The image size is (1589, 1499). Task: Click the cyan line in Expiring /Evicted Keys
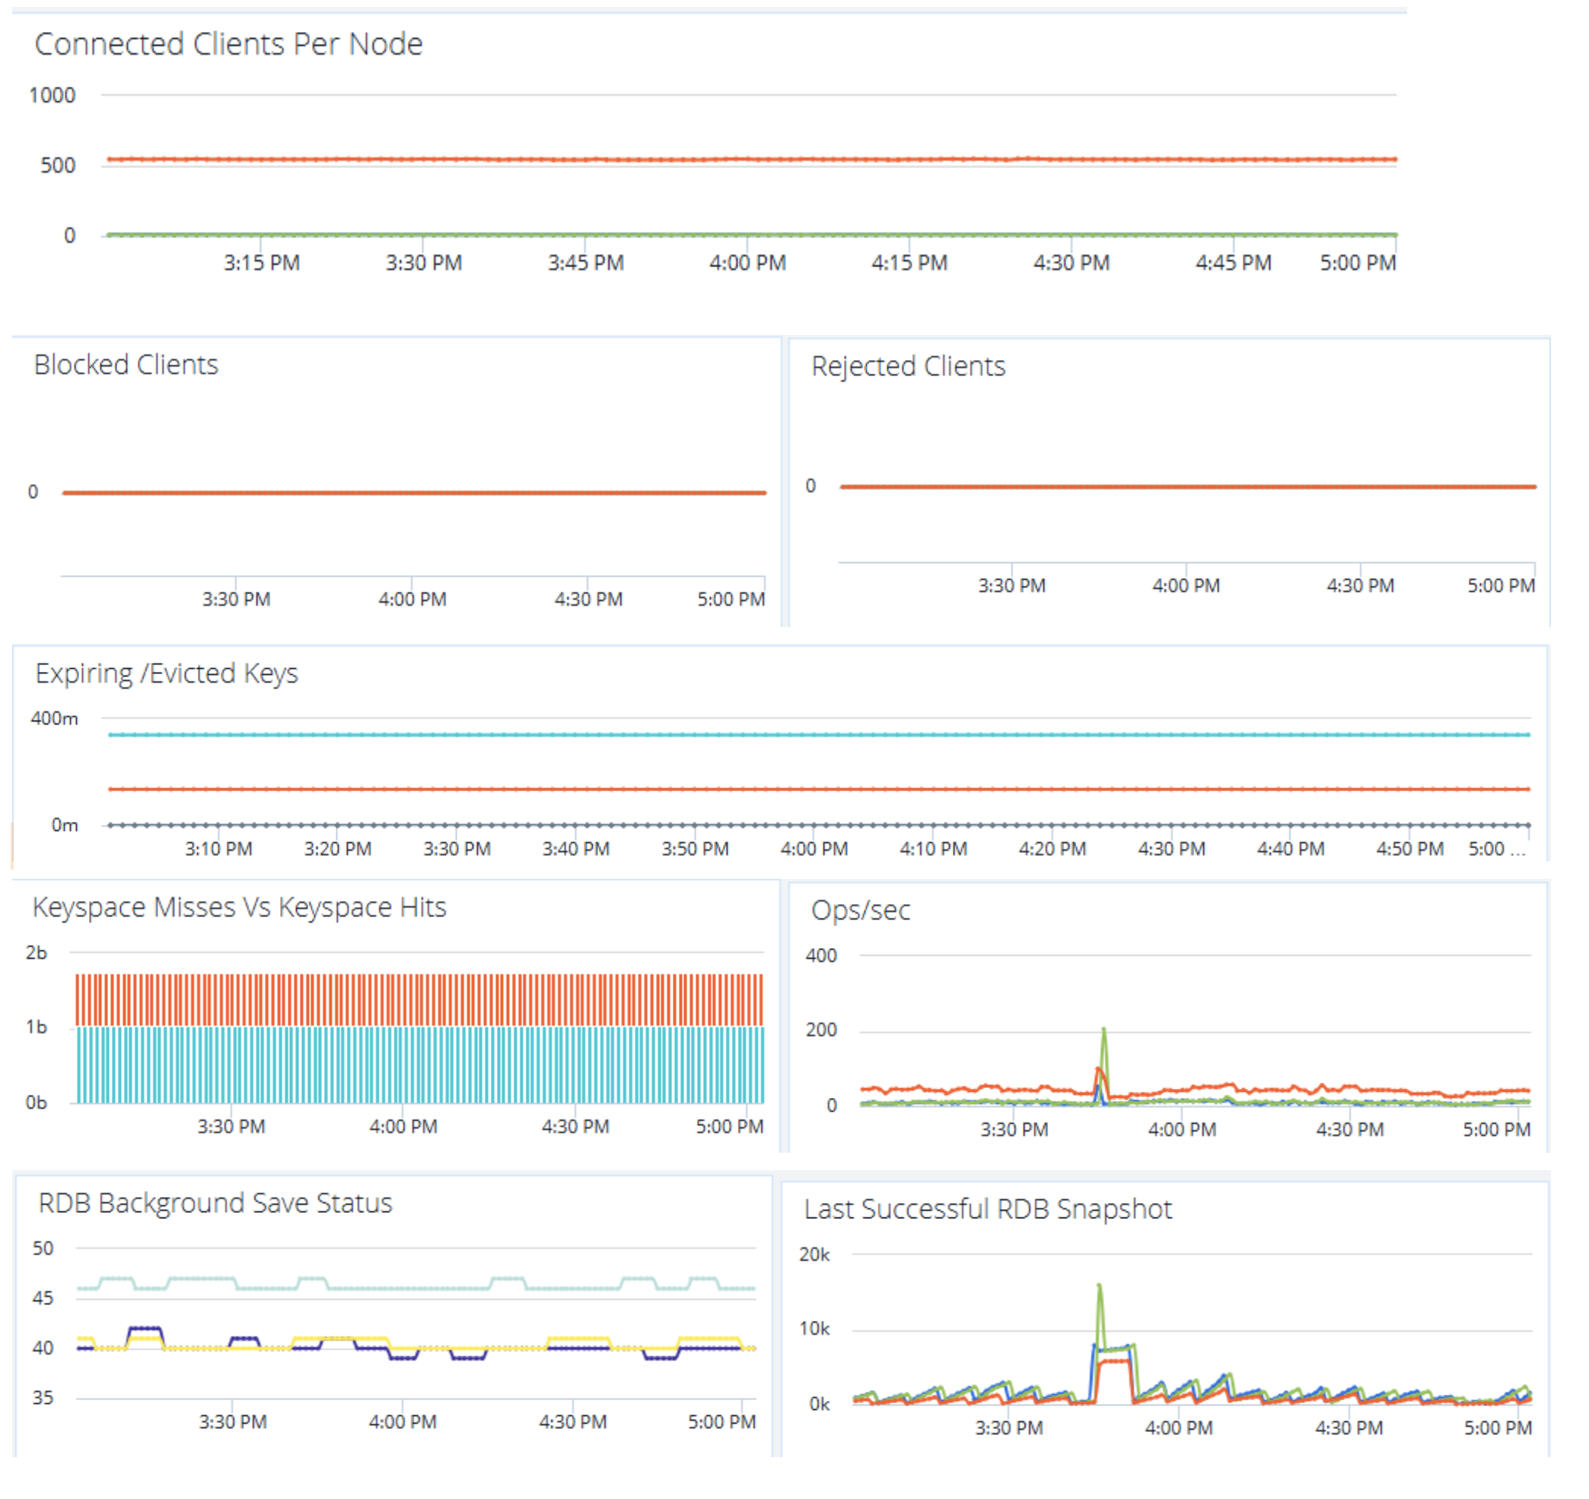click(x=799, y=735)
